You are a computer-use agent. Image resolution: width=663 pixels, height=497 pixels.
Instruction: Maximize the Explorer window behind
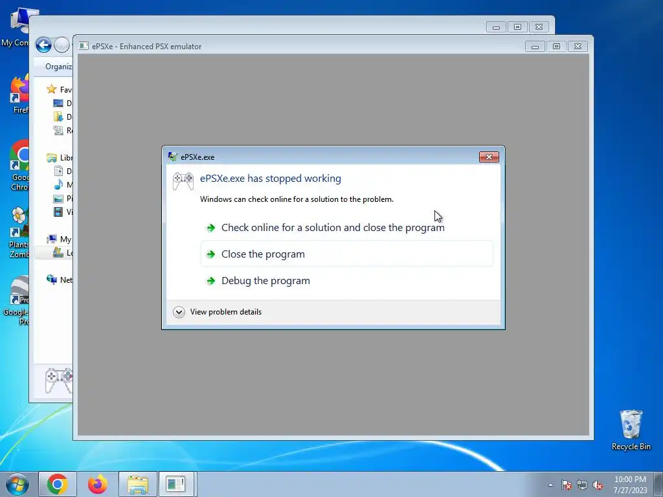517,27
